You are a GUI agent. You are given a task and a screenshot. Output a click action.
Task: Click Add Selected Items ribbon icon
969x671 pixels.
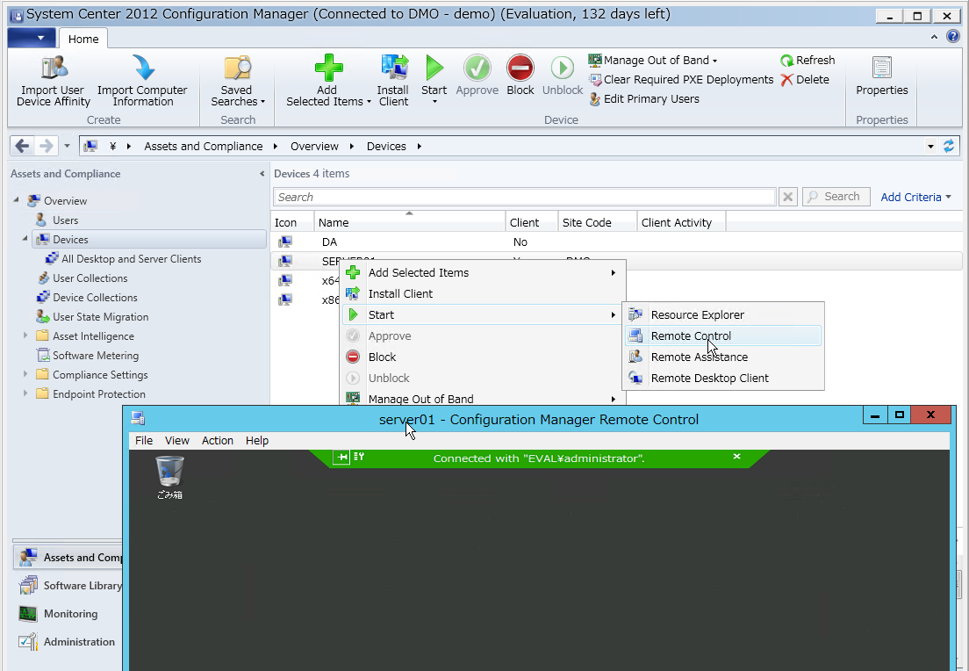(x=328, y=68)
